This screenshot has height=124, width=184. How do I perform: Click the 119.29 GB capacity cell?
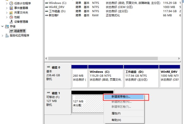tap(170, 3)
